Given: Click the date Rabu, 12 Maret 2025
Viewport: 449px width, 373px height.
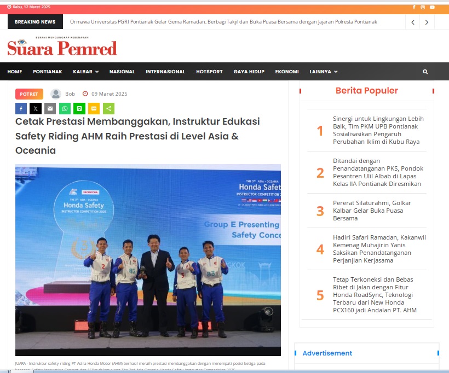Looking at the screenshot, I should (x=31, y=7).
